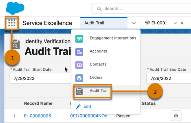Screen dimensions: 191x123
Task: Select the Audit Trail navigation tab
Action: (x=104, y=23)
